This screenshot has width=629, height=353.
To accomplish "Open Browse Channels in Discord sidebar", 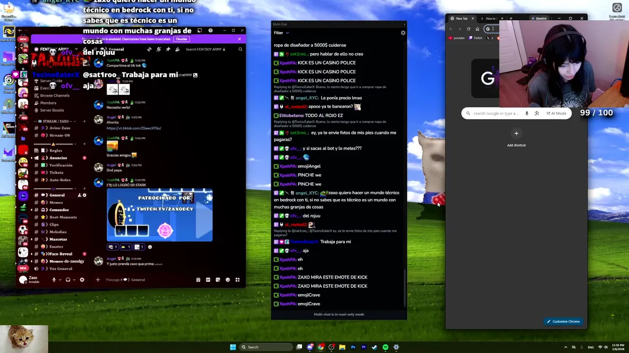I will 54,96.
